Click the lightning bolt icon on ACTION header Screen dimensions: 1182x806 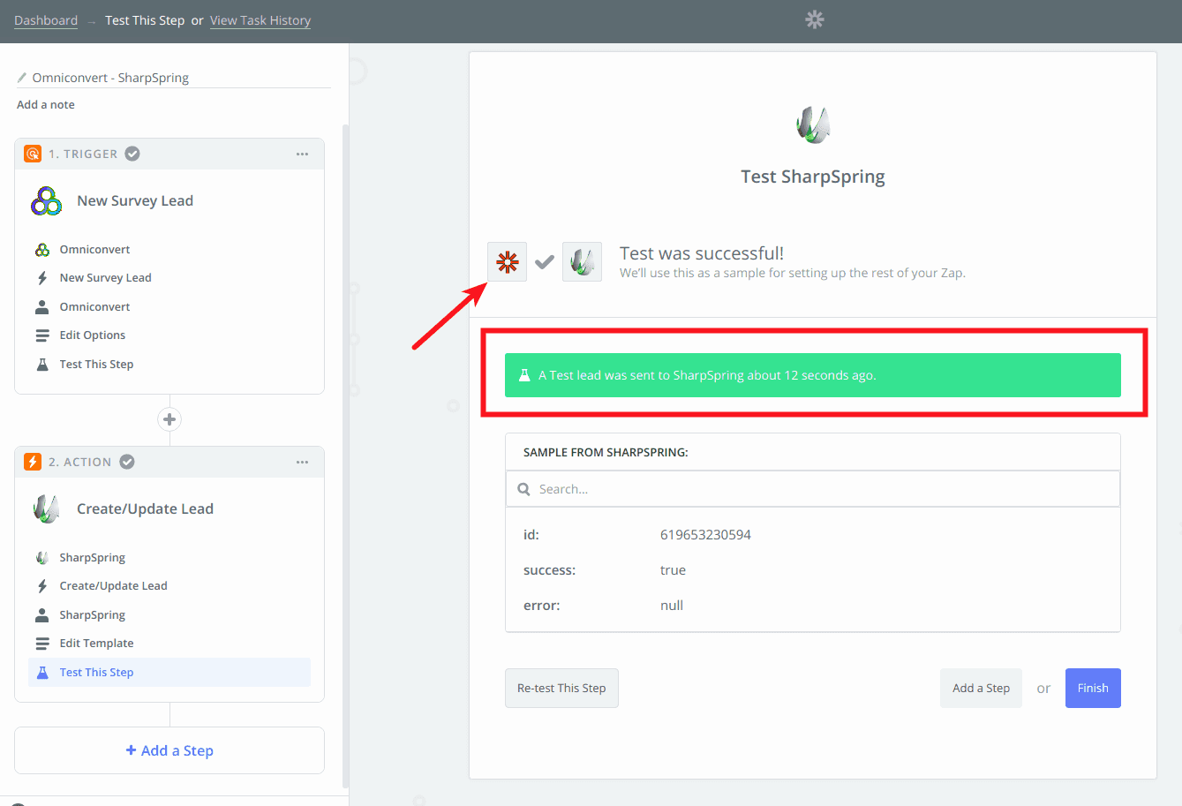(32, 461)
